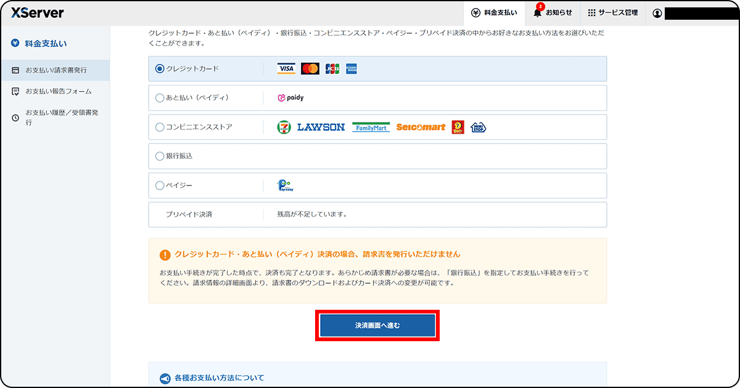Open お支払い履歴／受領書発行 in the sidebar
Viewport: 740px width, 388px height.
click(x=55, y=117)
